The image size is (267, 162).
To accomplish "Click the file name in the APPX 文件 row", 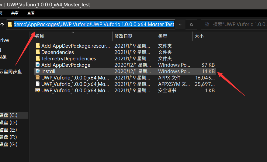I will click(x=75, y=78).
